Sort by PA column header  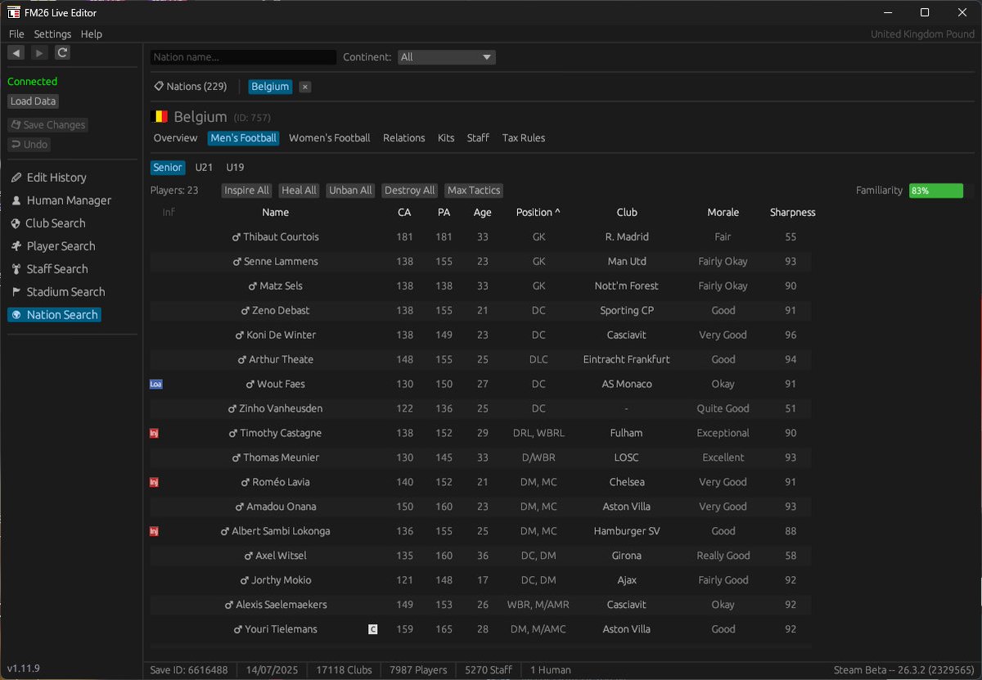(x=444, y=213)
